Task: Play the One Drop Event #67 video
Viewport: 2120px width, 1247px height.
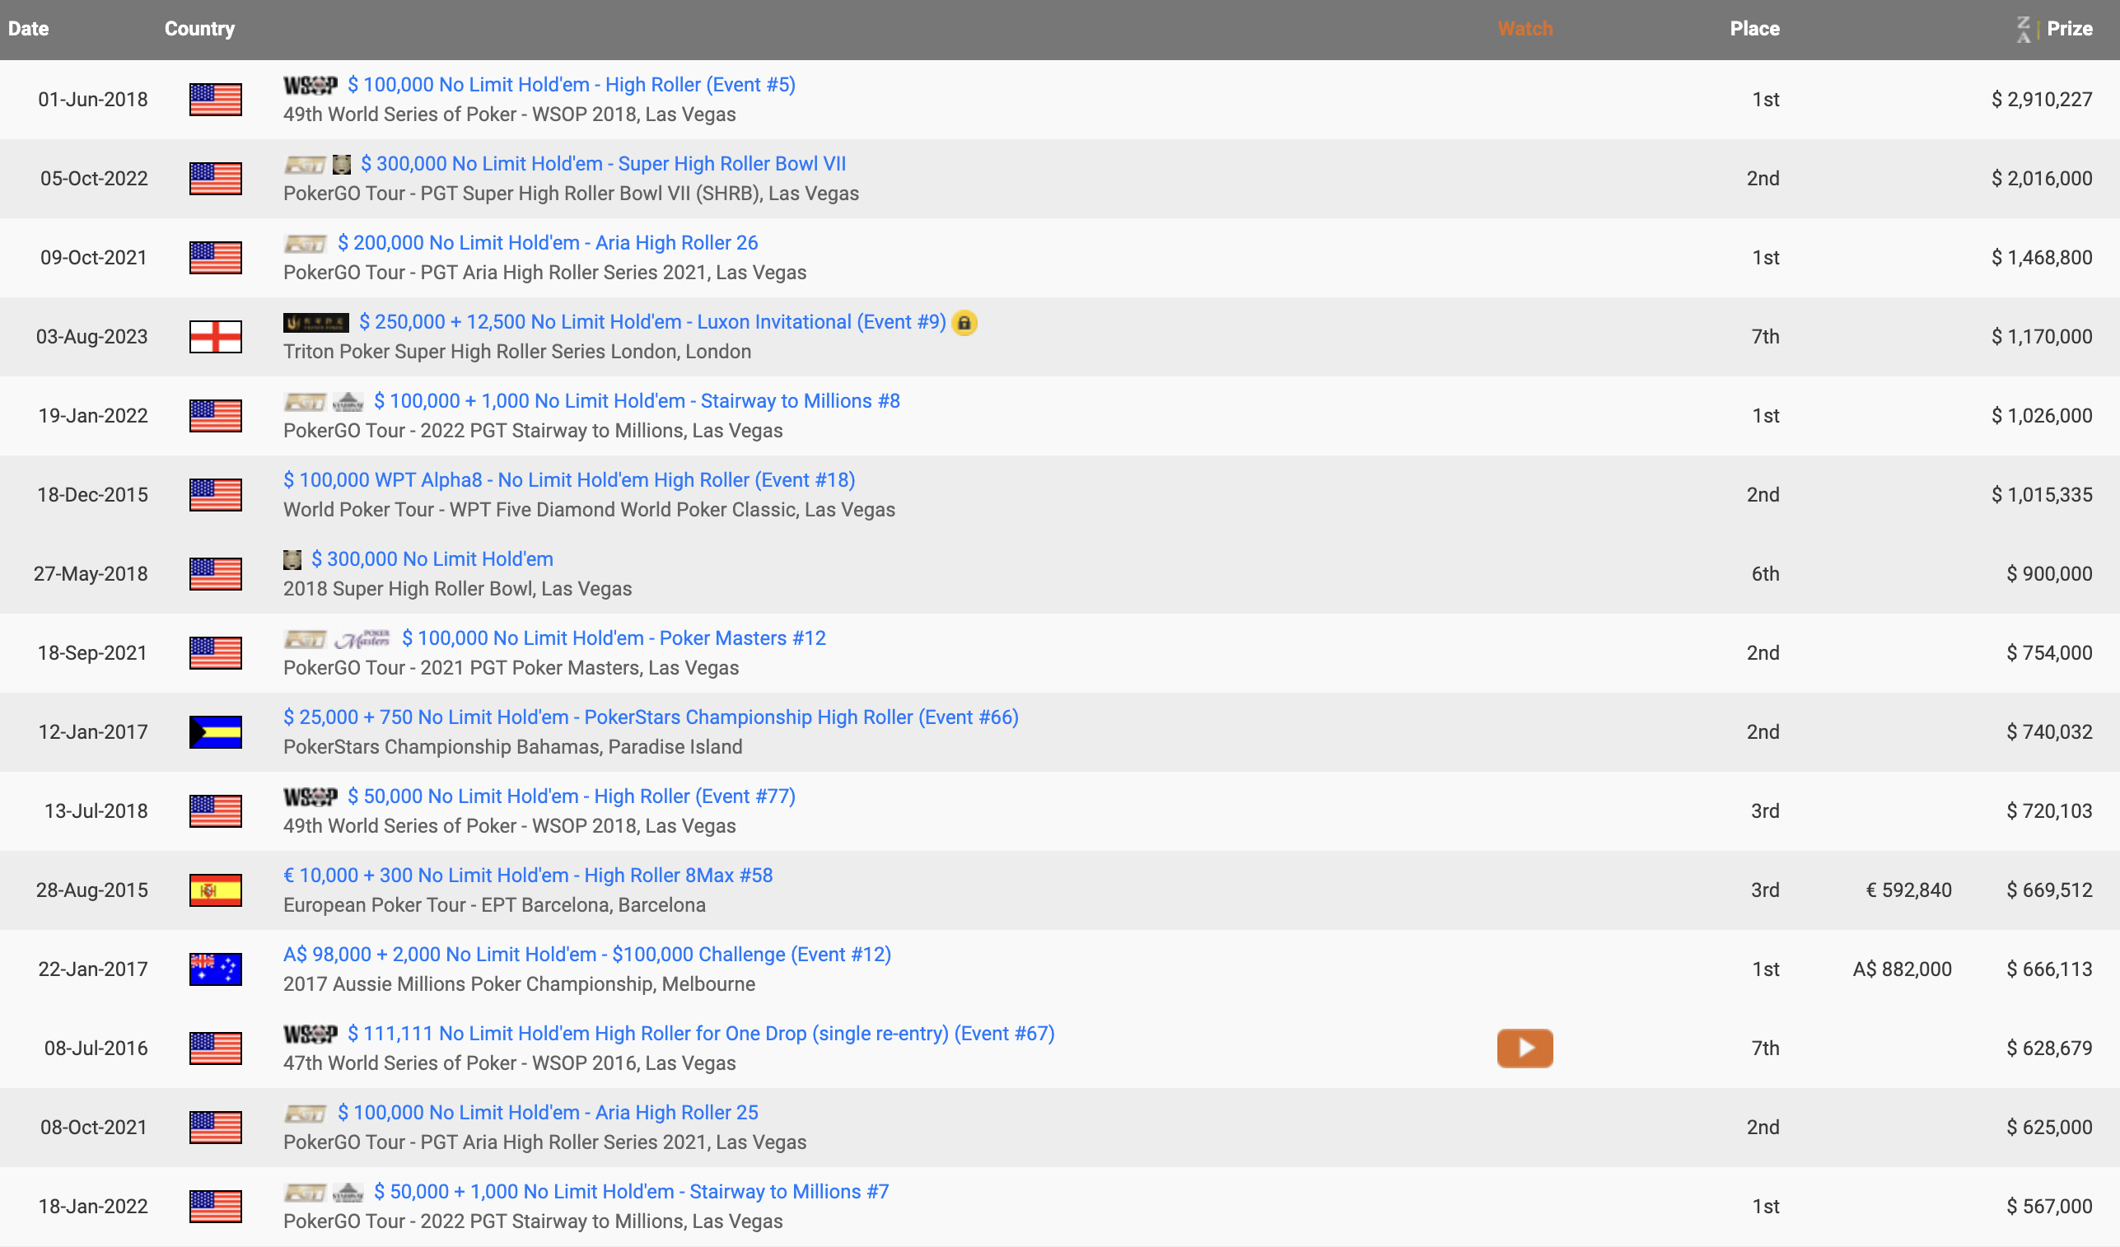Action: pyautogui.click(x=1525, y=1048)
